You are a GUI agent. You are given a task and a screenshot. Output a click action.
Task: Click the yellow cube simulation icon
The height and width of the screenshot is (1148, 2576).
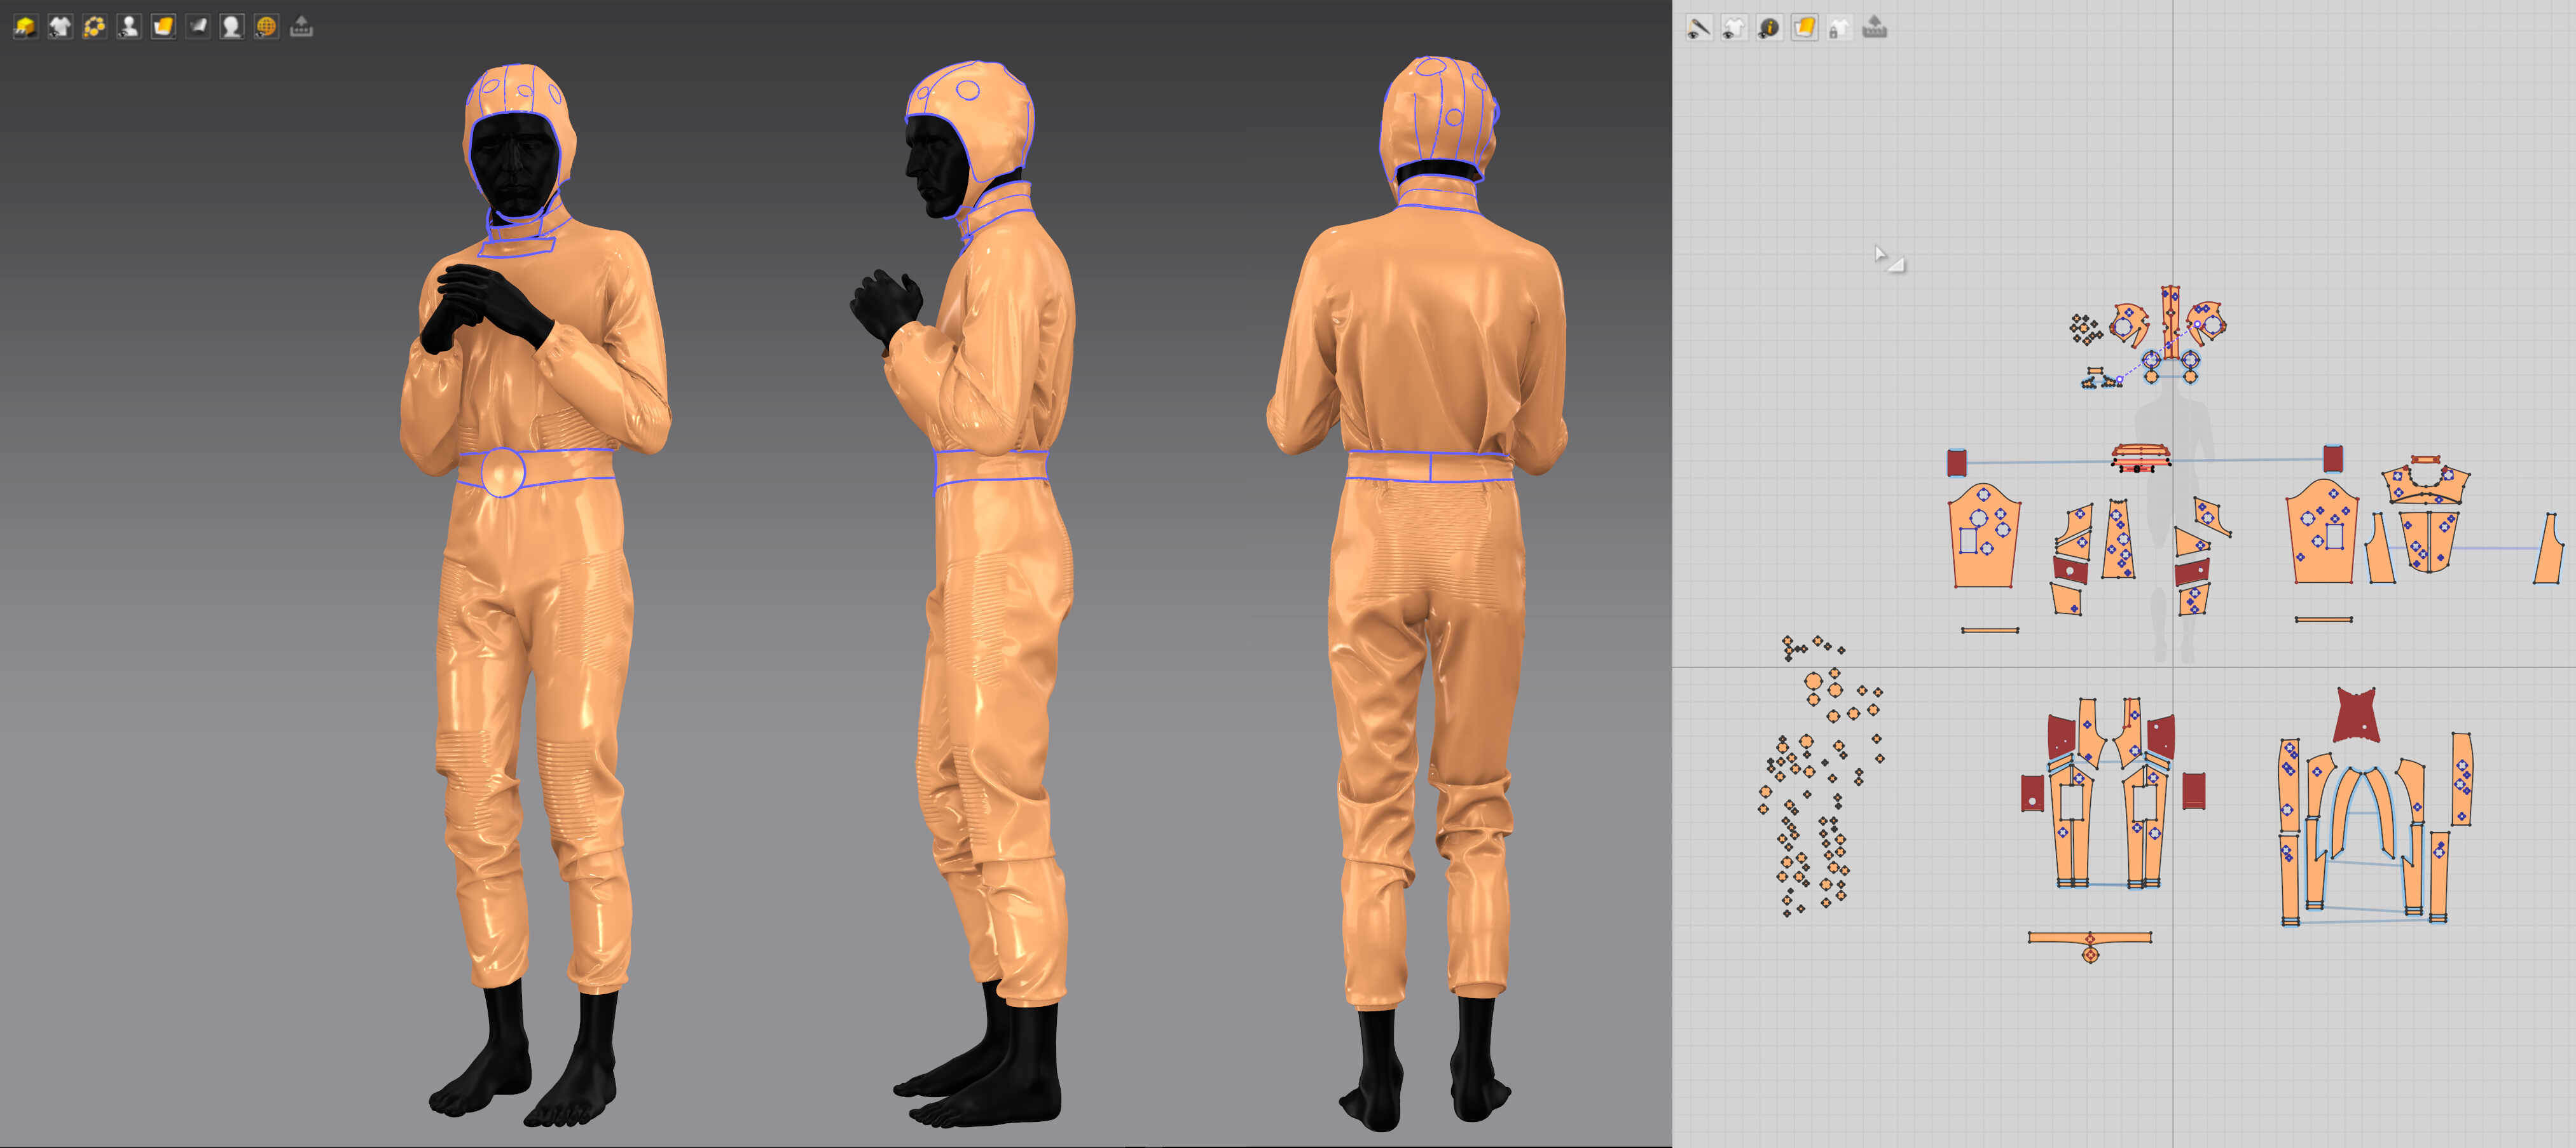25,27
